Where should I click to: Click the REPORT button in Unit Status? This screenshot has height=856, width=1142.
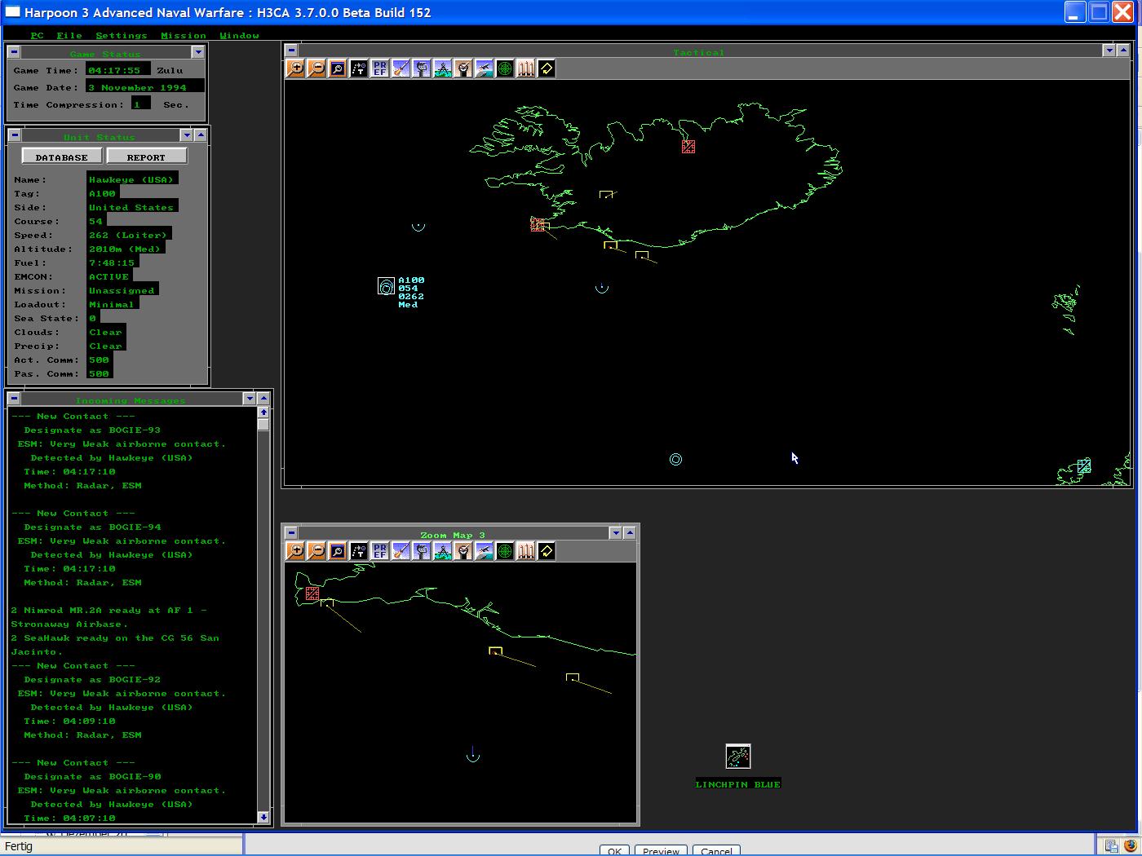[x=147, y=156]
